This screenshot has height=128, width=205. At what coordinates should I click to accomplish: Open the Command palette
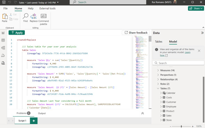point(44,19)
